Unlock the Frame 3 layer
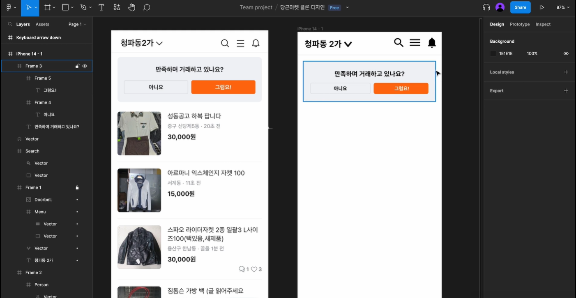Screen dimensions: 576x298 tap(77, 66)
